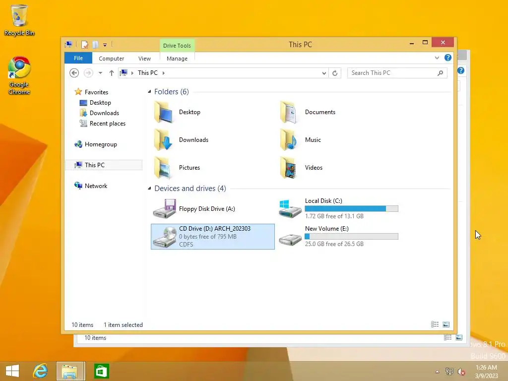This screenshot has width=508, height=381.
Task: Go up one level with Up arrow
Action: (112, 73)
